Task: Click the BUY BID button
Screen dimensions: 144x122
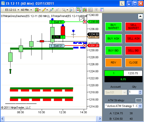Action: (113, 50)
